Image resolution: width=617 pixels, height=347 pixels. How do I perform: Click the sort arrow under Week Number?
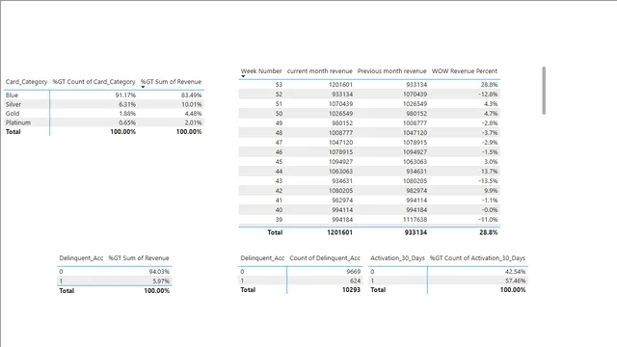243,76
